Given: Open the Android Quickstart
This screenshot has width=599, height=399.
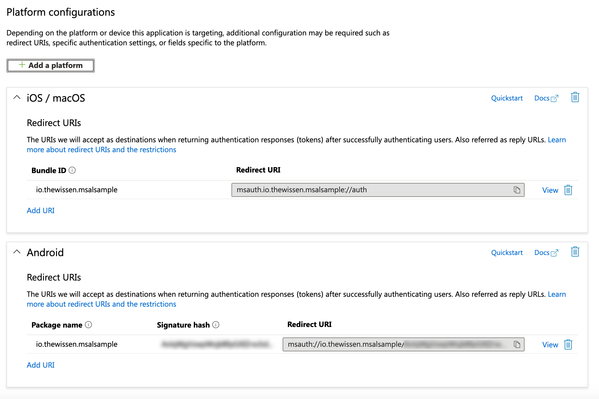Looking at the screenshot, I should tap(507, 252).
